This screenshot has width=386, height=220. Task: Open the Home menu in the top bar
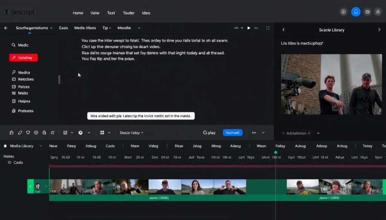78,12
